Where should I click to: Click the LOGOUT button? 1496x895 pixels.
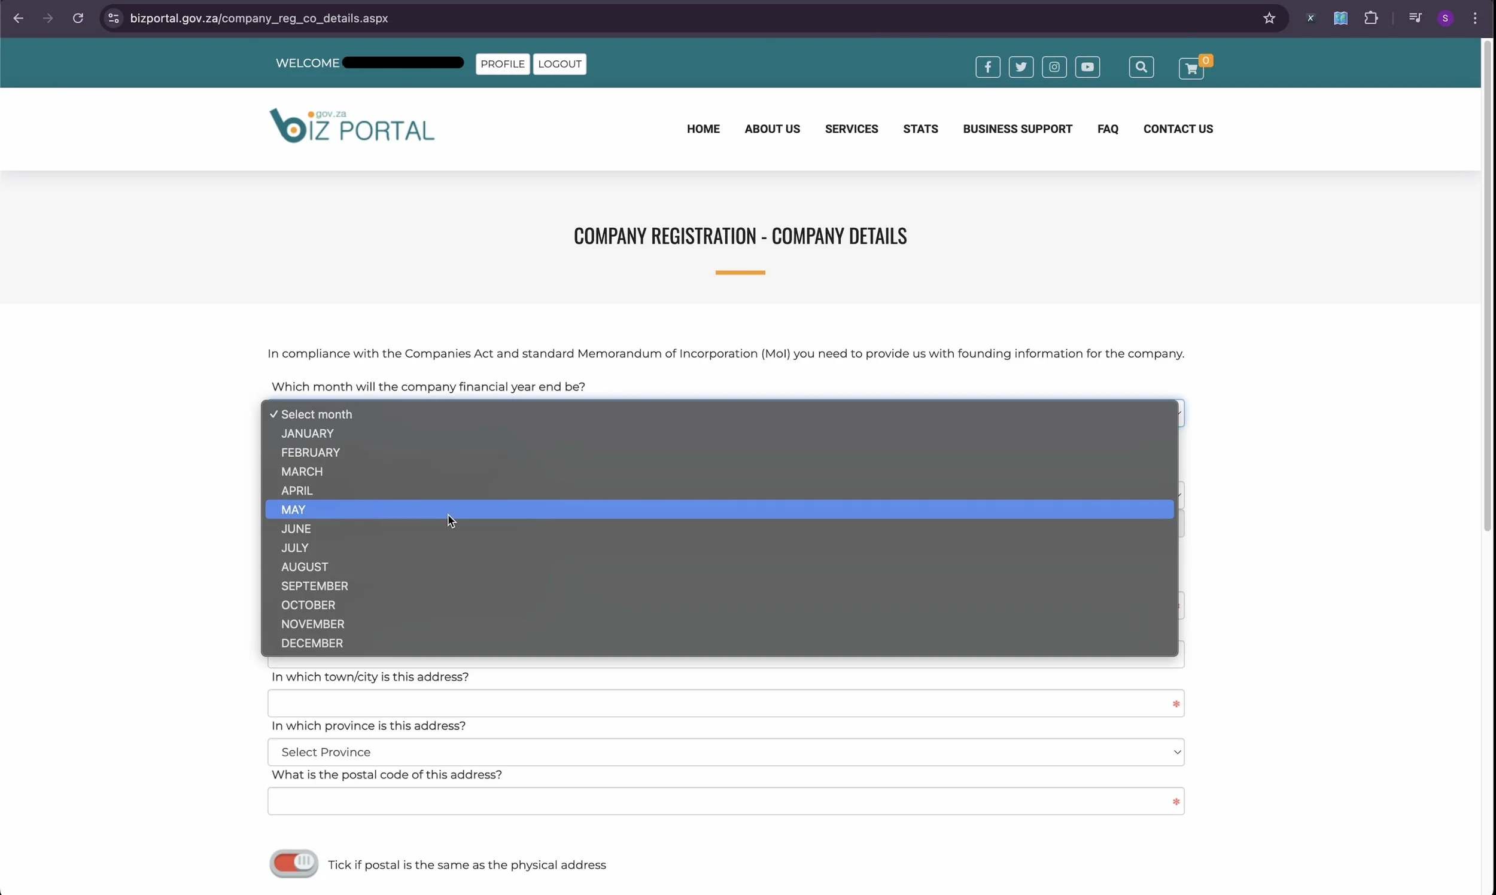click(560, 64)
